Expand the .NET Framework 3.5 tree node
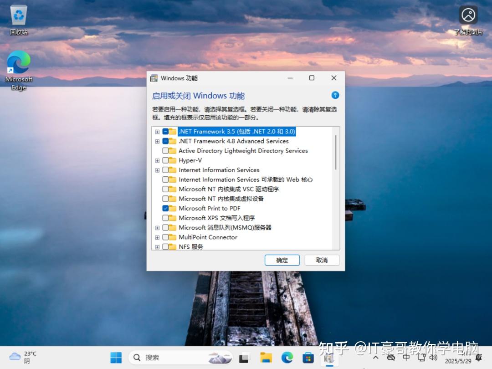Screen dimensions: 492x369 pos(157,131)
